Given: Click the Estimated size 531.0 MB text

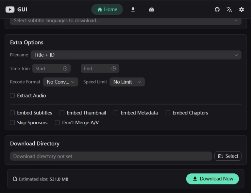Looking at the screenshot, I should tap(43, 179).
